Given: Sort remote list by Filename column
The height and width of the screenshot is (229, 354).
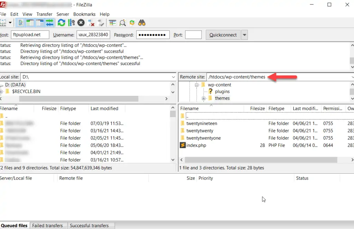Looking at the screenshot, I should pos(211,109).
